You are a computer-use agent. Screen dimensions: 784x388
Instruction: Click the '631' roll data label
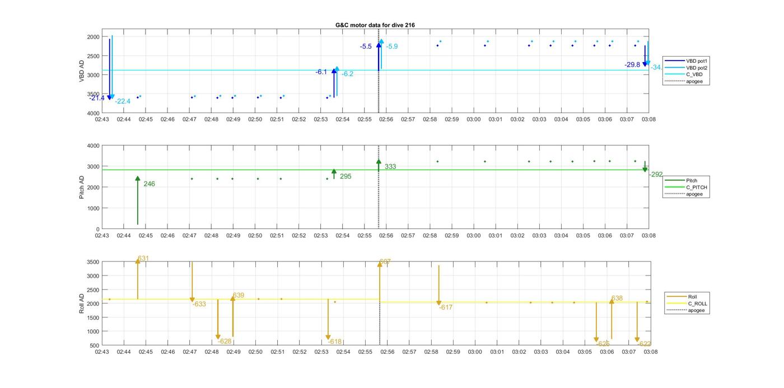143,259
